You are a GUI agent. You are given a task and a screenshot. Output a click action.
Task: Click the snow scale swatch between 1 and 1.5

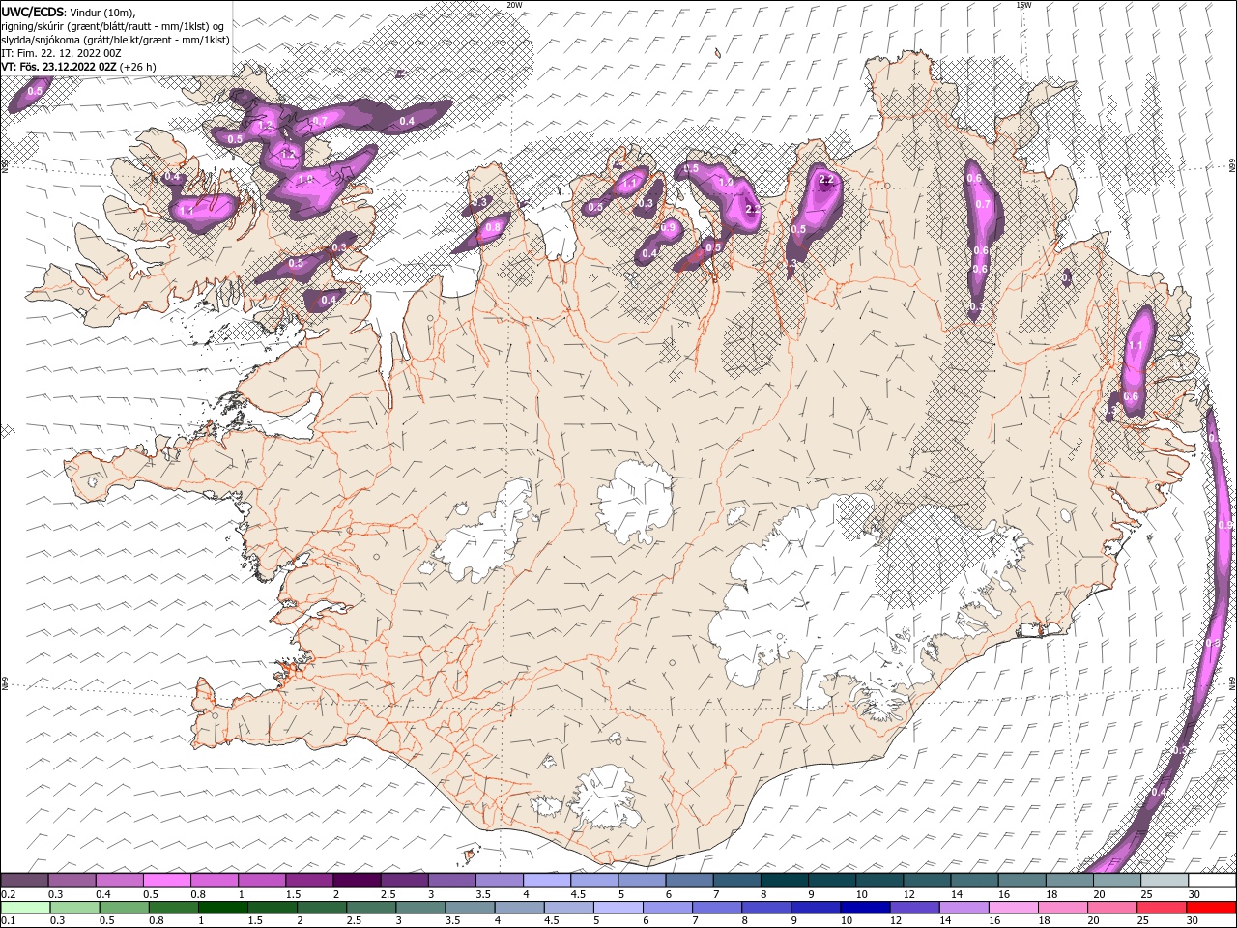262,881
